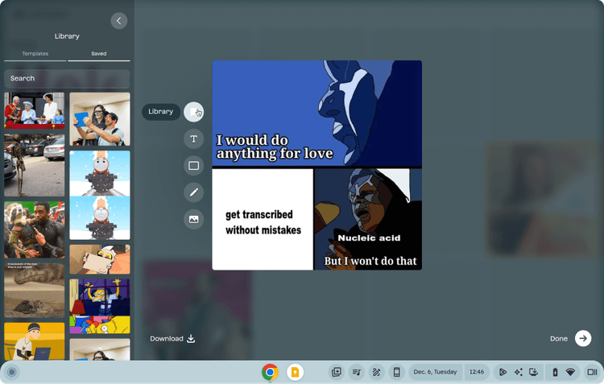Select the Rectangle shape tool
Screen dimensions: 604x384
[194, 166]
